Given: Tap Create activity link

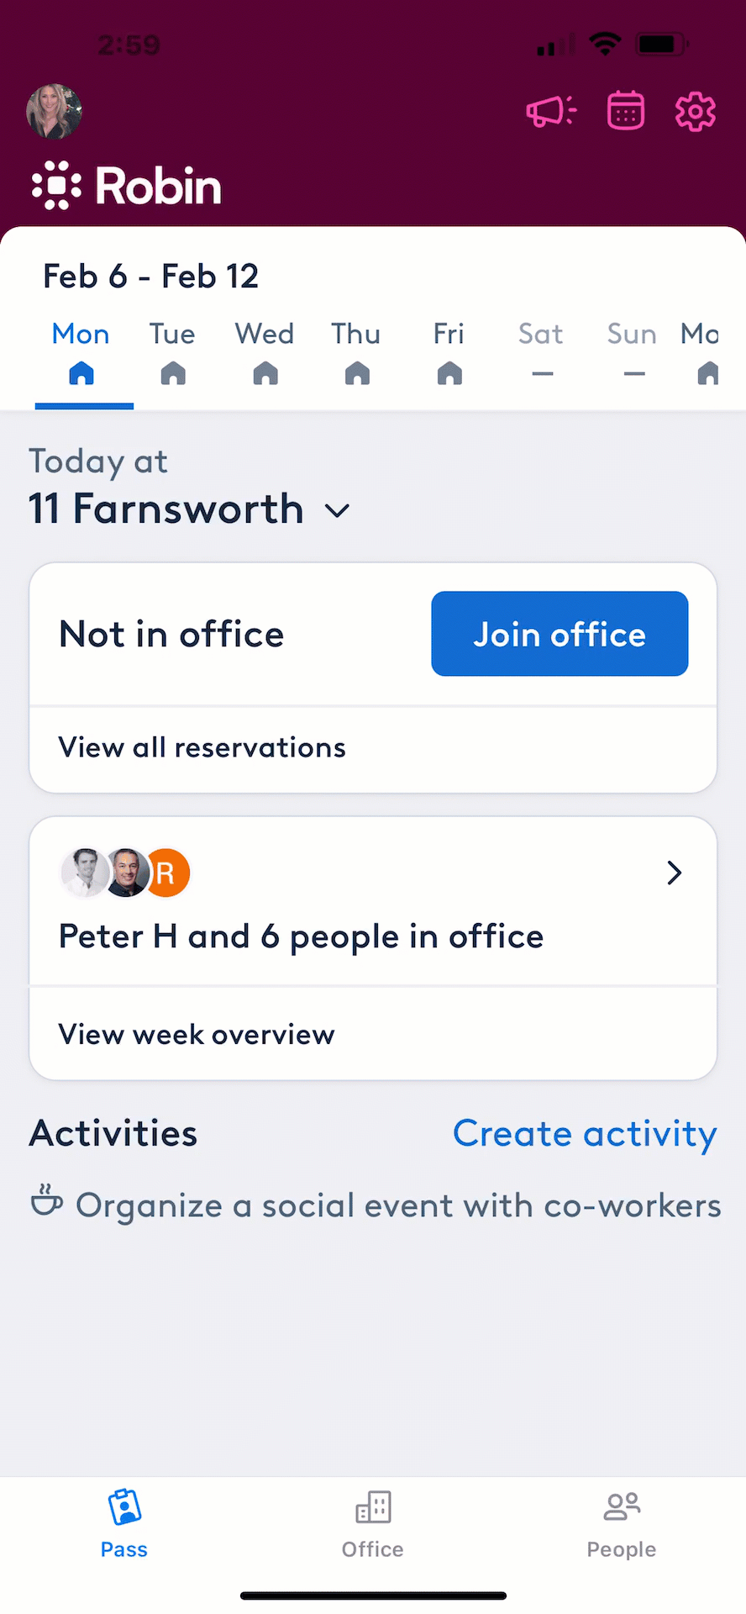Looking at the screenshot, I should 585,1133.
